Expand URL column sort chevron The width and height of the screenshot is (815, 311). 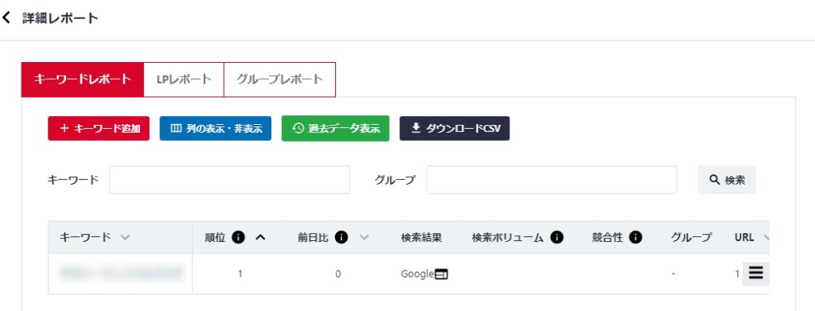click(x=766, y=237)
